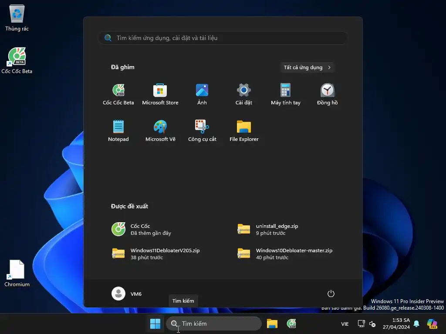Click Đã ghim section heading
Viewport: 446px width, 334px height.
pos(122,67)
